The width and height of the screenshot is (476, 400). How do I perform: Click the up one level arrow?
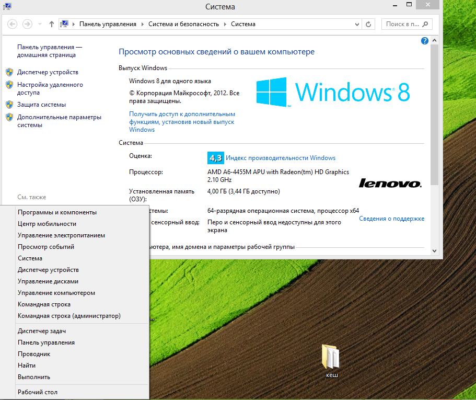coord(51,24)
